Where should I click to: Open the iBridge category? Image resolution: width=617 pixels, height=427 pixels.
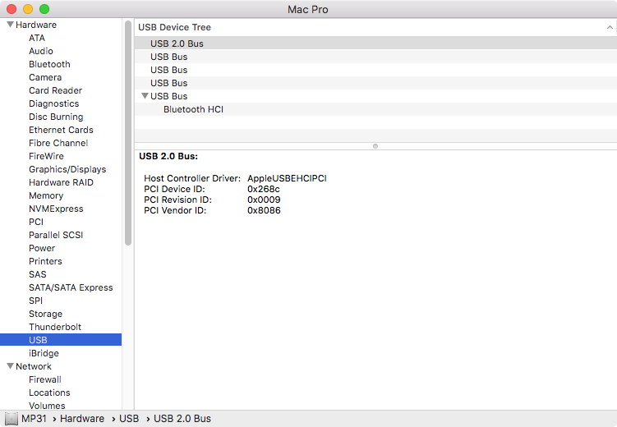pos(44,353)
